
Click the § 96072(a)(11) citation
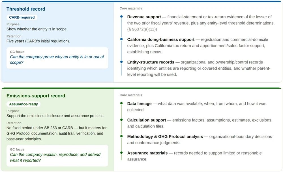pyautogui.click(x=142, y=29)
